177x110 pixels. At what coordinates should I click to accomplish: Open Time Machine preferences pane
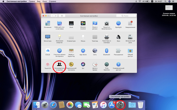(x=107, y=66)
